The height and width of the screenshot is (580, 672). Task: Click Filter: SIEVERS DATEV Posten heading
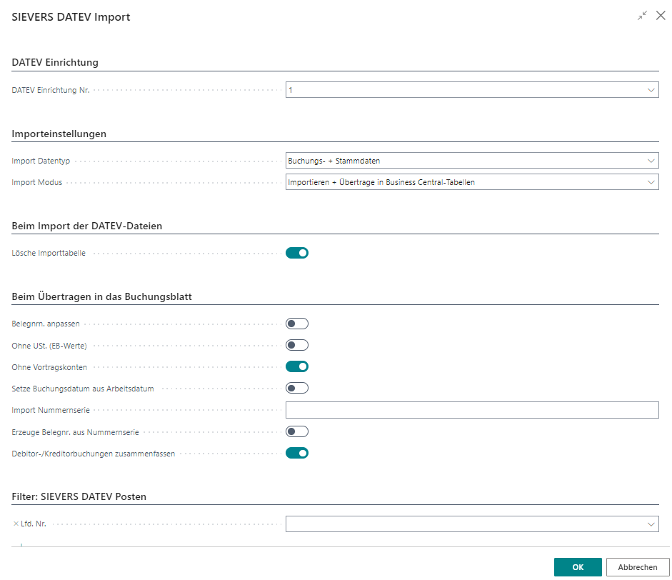(79, 496)
